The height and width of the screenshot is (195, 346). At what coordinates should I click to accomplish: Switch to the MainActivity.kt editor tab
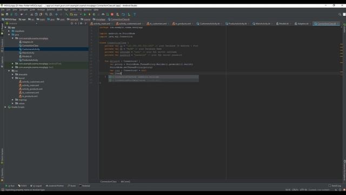pos(262,24)
